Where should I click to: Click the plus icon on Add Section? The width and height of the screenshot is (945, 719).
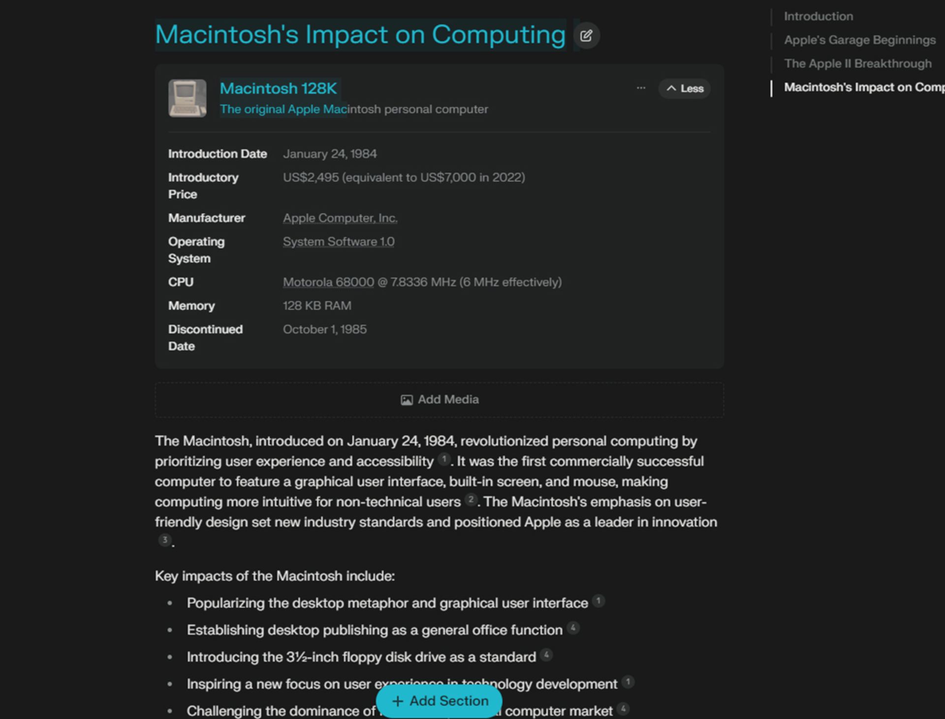tap(398, 701)
